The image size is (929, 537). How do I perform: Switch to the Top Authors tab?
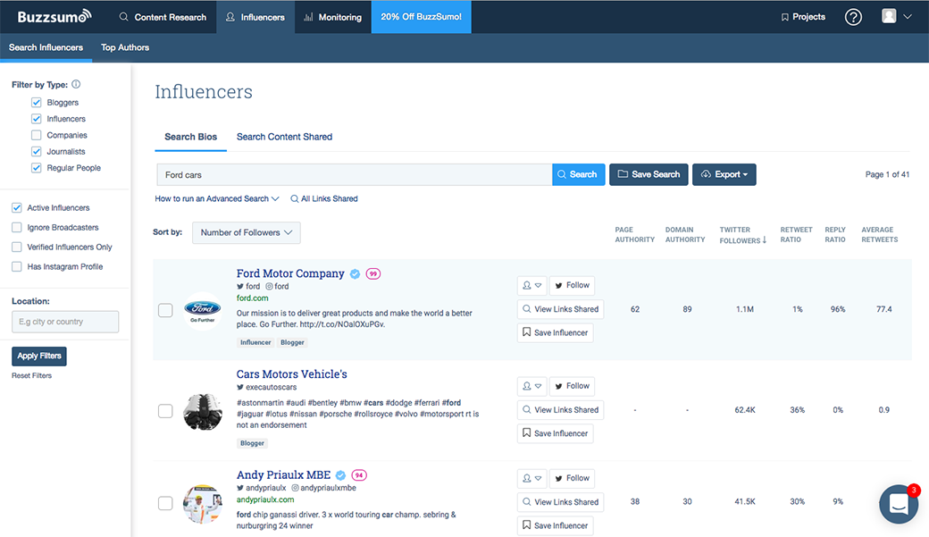[x=124, y=47]
